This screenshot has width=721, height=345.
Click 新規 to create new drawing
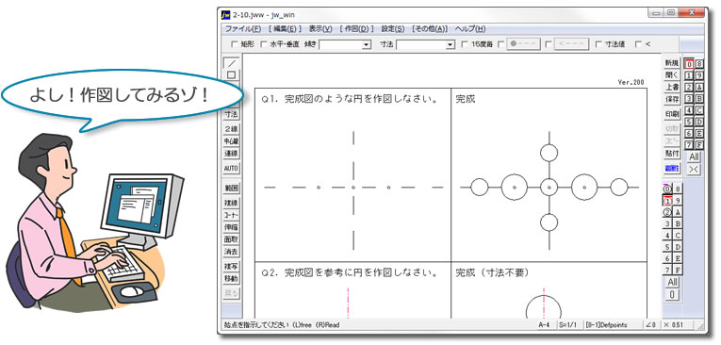tap(672, 63)
